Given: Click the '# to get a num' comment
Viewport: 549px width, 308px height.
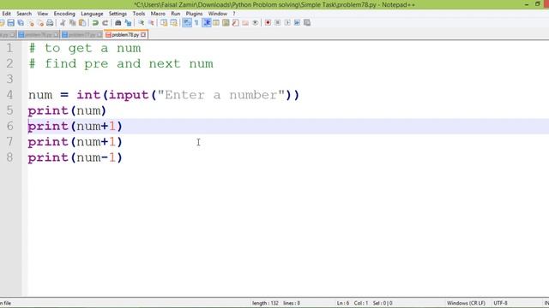Looking at the screenshot, I should click(85, 48).
